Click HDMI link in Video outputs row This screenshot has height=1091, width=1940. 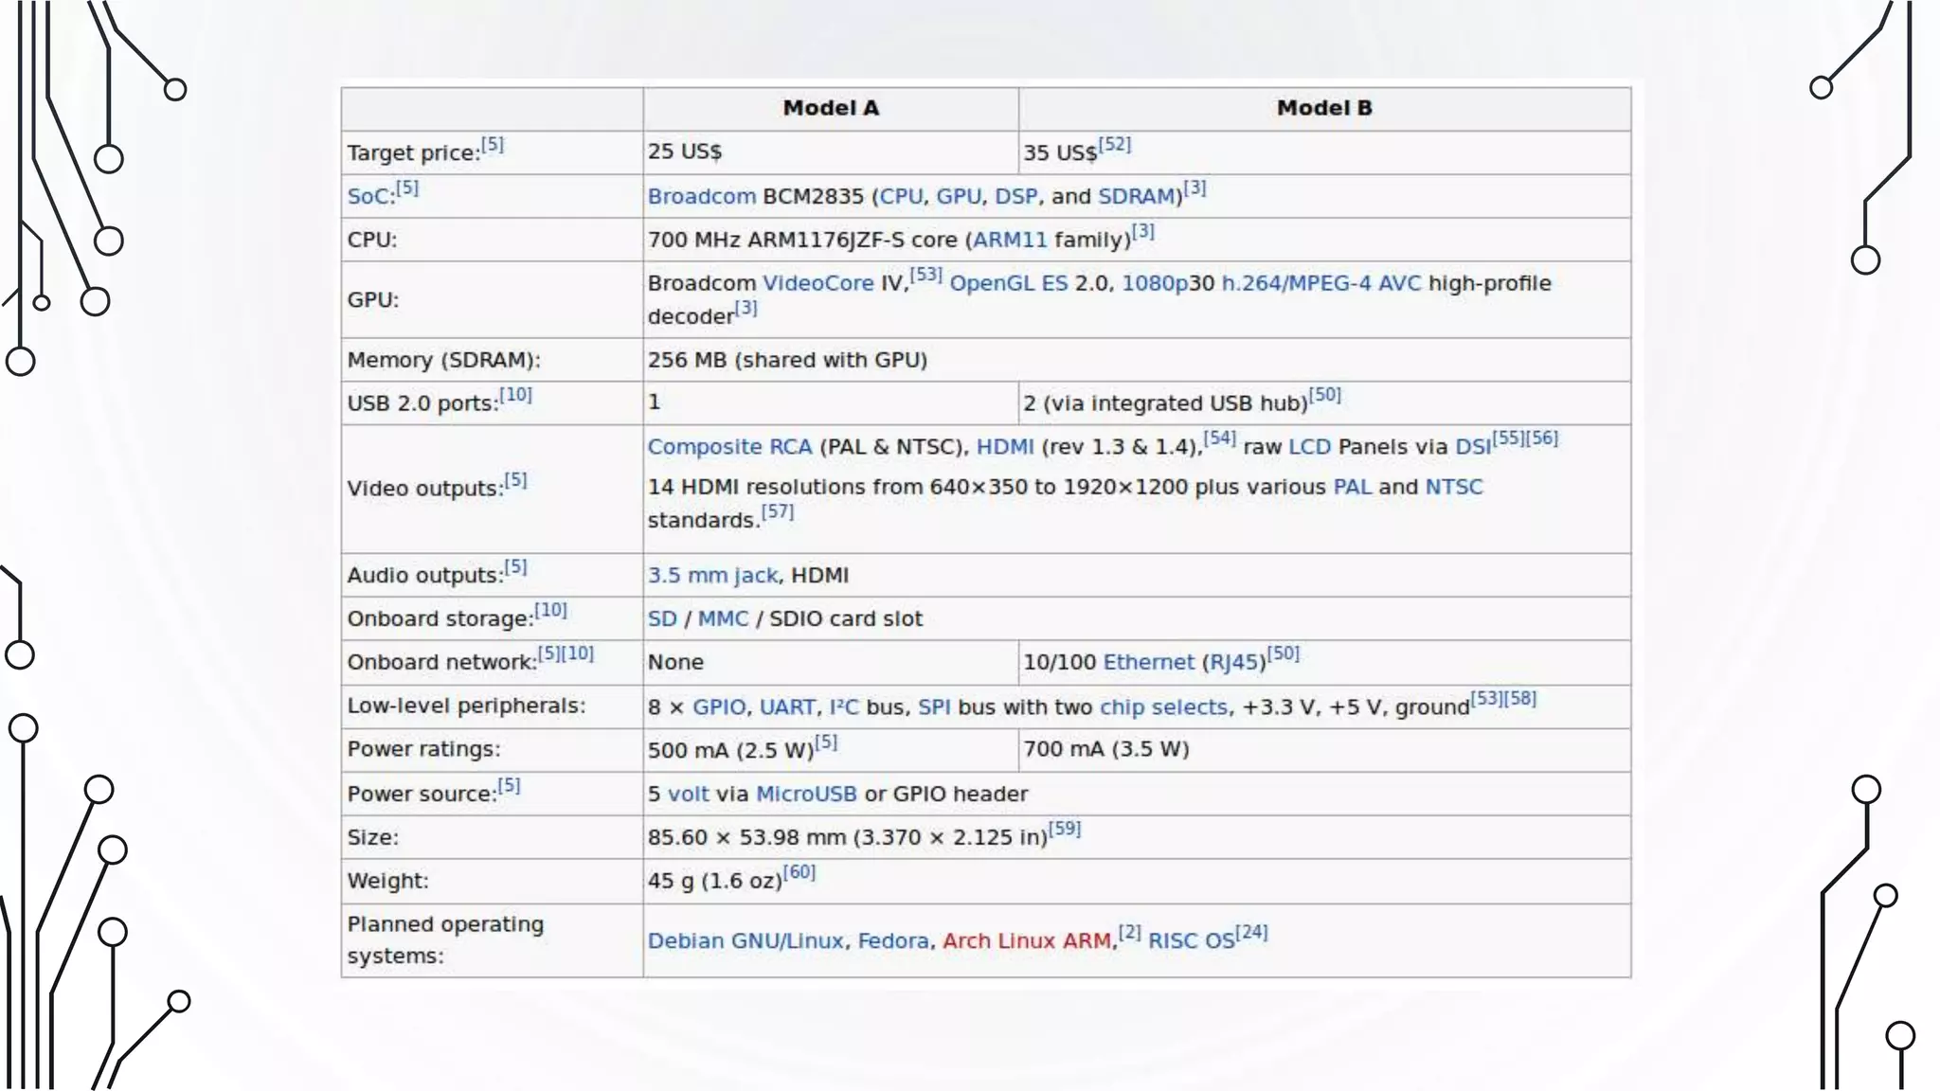point(1005,446)
